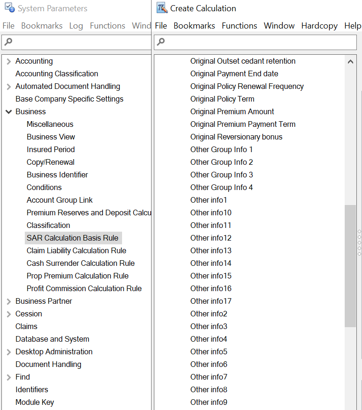Select the Other Group Info 3 entry
The width and height of the screenshot is (362, 410).
tap(221, 175)
